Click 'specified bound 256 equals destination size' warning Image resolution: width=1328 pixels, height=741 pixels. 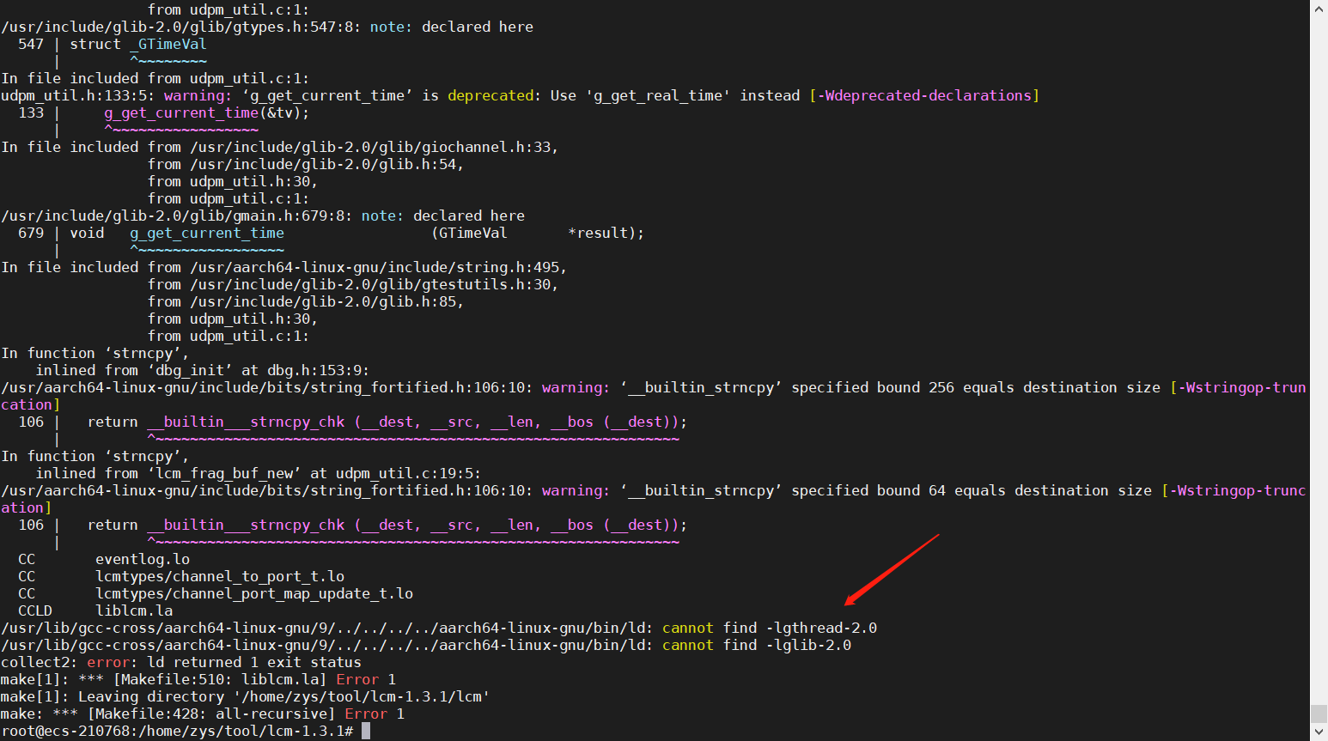click(976, 387)
